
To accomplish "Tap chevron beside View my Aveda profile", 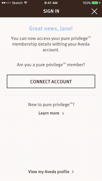I will click(x=73, y=172).
